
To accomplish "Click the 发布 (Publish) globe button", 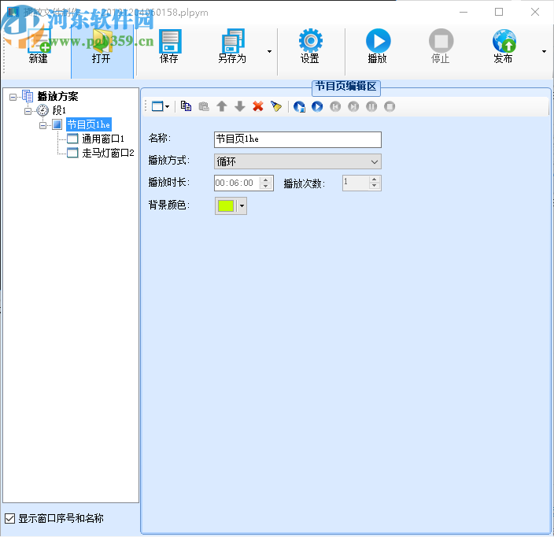I will tap(503, 48).
